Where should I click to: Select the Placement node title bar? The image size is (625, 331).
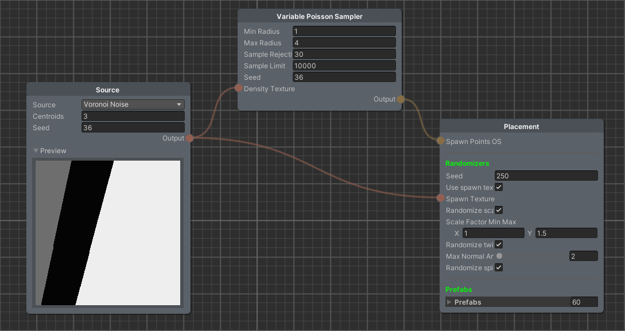click(521, 126)
